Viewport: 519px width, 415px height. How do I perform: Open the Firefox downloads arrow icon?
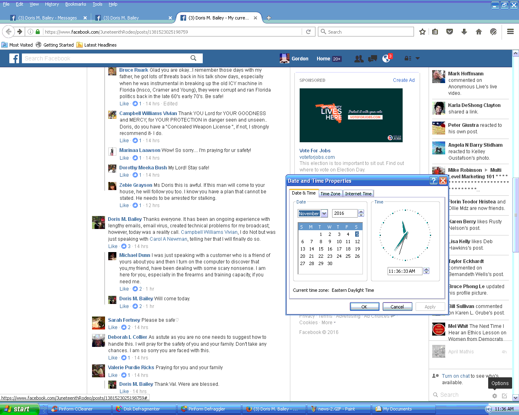(x=464, y=32)
